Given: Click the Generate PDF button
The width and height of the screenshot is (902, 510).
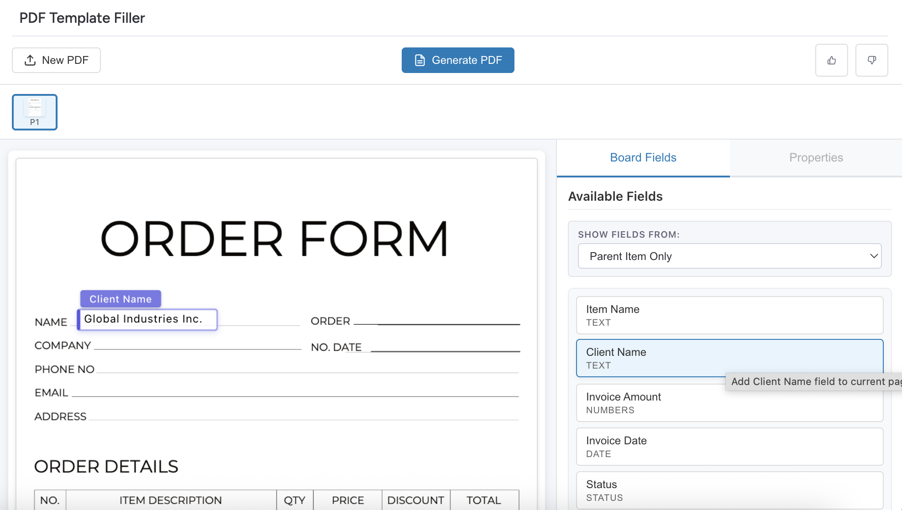Looking at the screenshot, I should pyautogui.click(x=457, y=60).
